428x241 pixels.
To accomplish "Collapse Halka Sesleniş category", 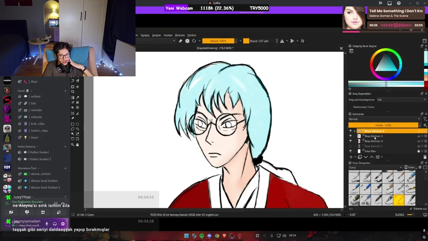I will (28, 147).
